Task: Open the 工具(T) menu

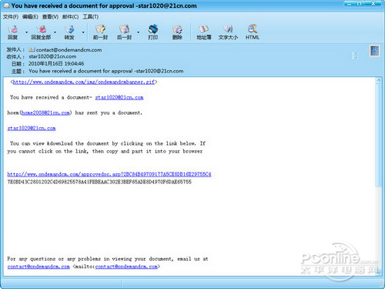Action: click(x=91, y=17)
